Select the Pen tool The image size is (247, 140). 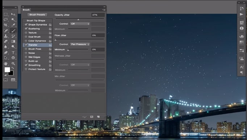(x=6, y=52)
